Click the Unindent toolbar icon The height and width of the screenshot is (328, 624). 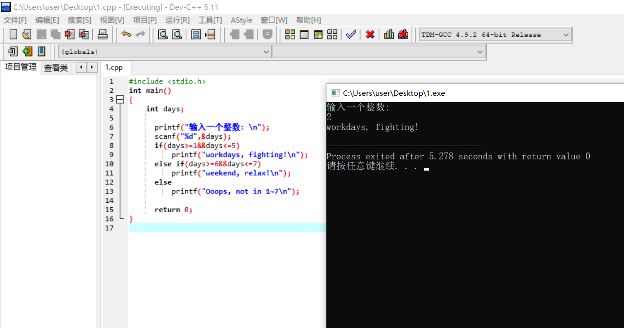(x=249, y=35)
